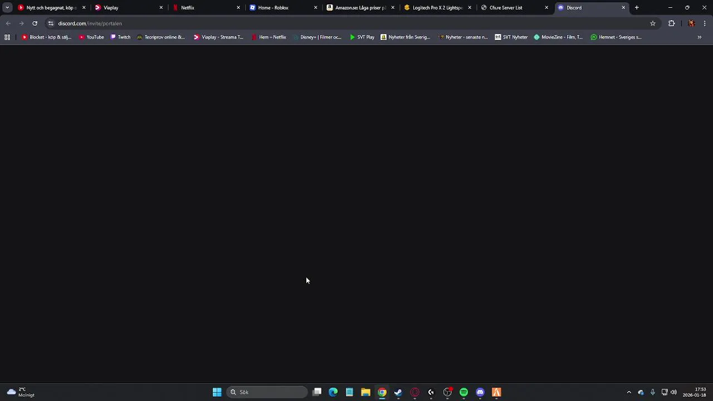The width and height of the screenshot is (713, 401).
Task: Click the Sök taskbar search box
Action: [267, 392]
